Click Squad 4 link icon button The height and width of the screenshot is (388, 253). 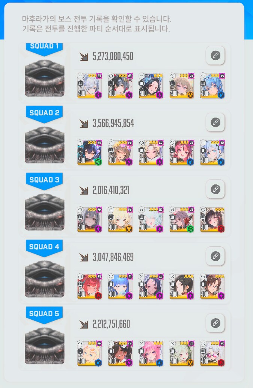click(215, 256)
